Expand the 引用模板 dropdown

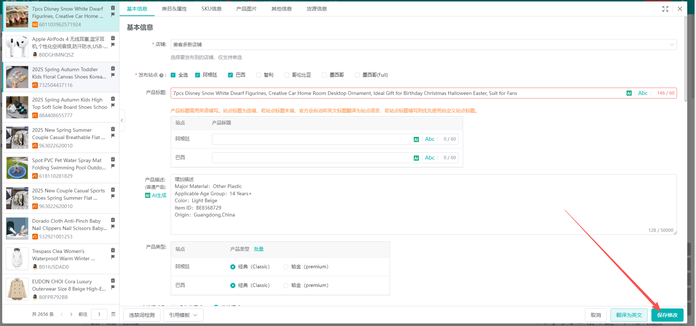183,315
